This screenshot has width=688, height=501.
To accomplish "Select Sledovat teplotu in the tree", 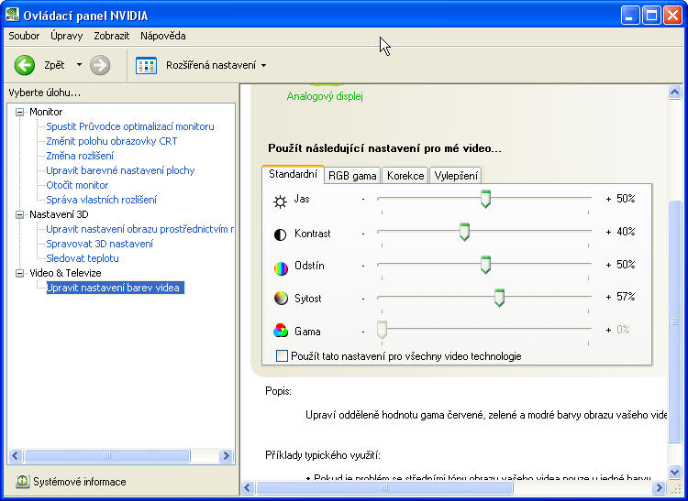I will point(83,258).
